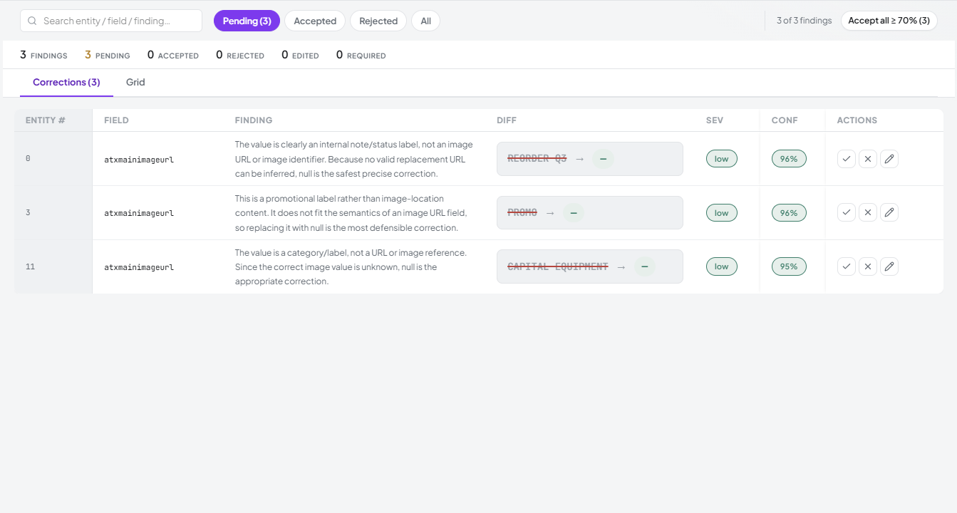Click the 0 ACCEPTED counter
The image size is (957, 513).
point(173,55)
